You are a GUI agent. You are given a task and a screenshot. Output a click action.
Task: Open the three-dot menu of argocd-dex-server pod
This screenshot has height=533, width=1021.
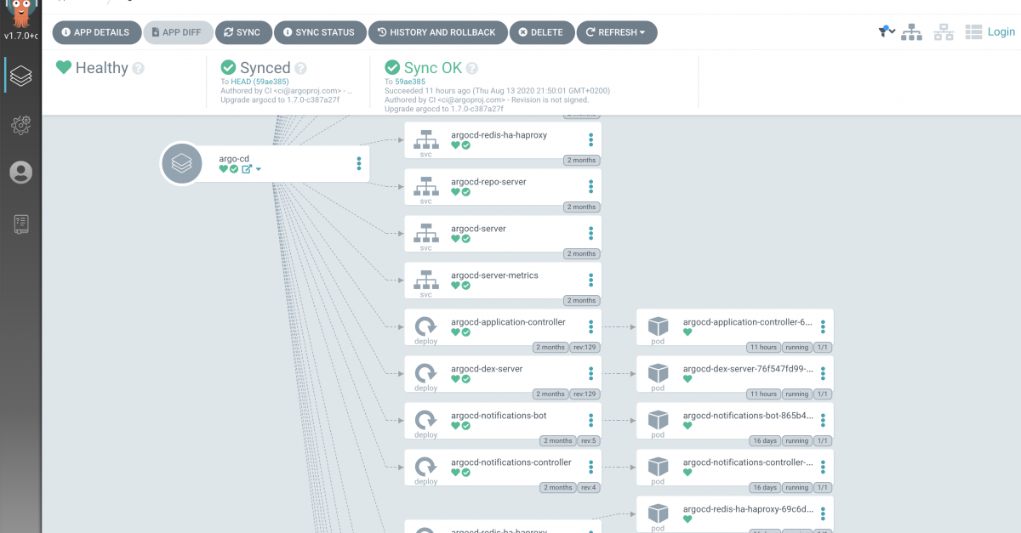click(824, 374)
